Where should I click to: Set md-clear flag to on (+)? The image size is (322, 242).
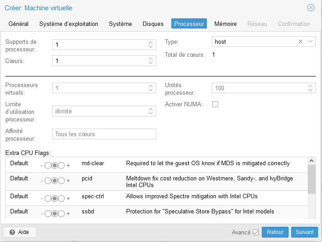[62, 166]
